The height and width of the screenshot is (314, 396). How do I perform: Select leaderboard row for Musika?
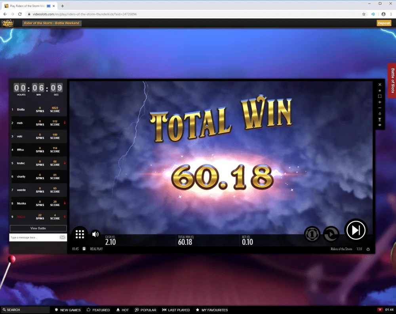pyautogui.click(x=38, y=203)
